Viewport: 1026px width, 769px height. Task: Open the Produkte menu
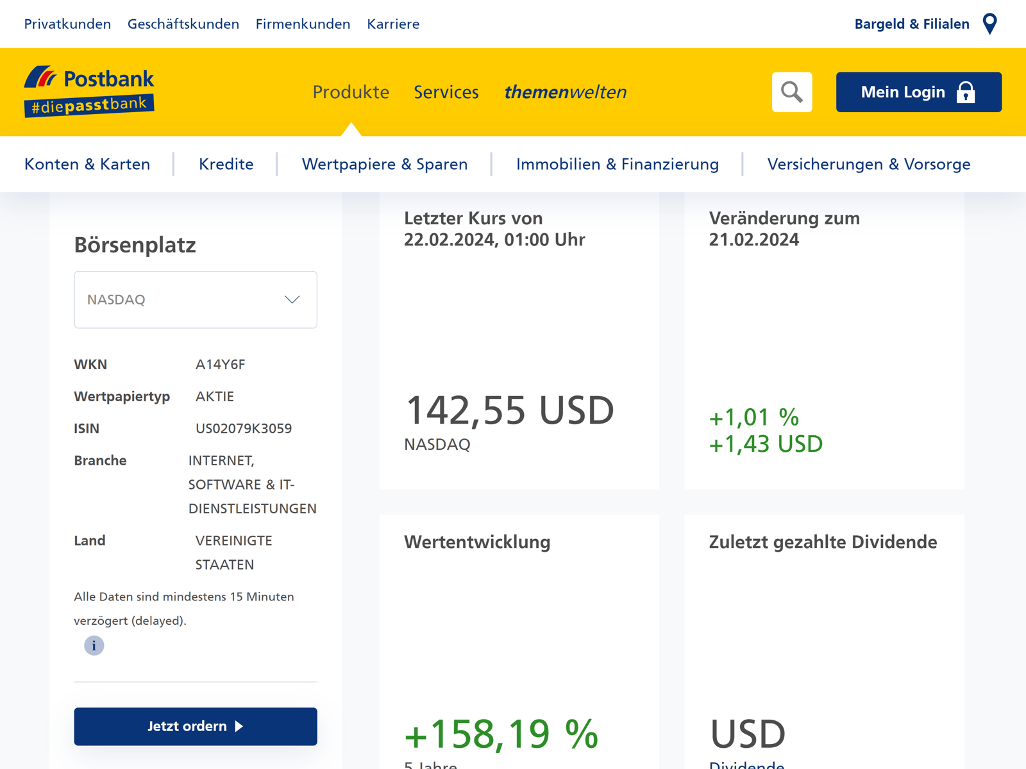pyautogui.click(x=351, y=92)
